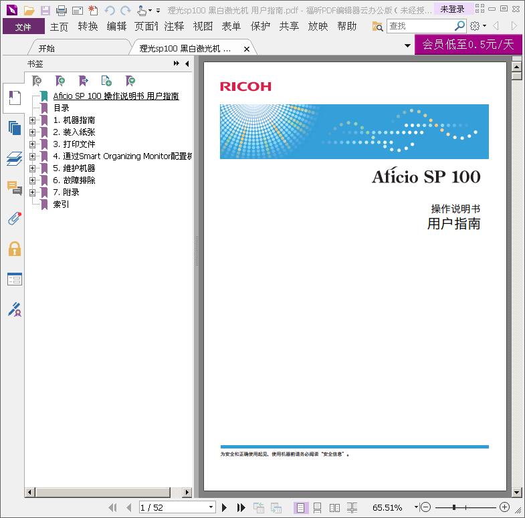
Task: Enable continuous page view mode
Action: point(317,507)
